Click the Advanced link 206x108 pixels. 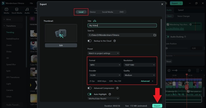click(145, 81)
